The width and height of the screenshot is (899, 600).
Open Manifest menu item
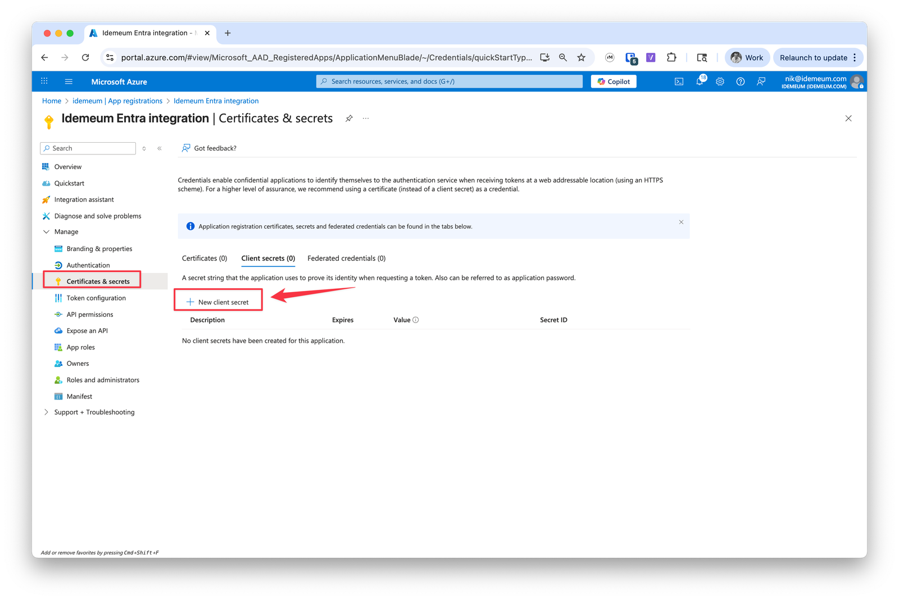[79, 397]
